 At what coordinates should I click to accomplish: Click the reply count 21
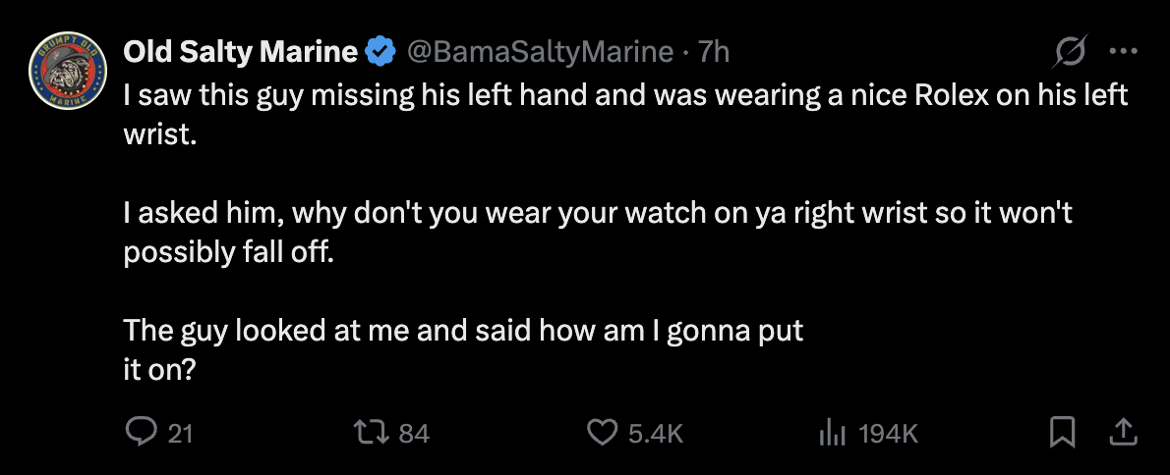point(179,433)
